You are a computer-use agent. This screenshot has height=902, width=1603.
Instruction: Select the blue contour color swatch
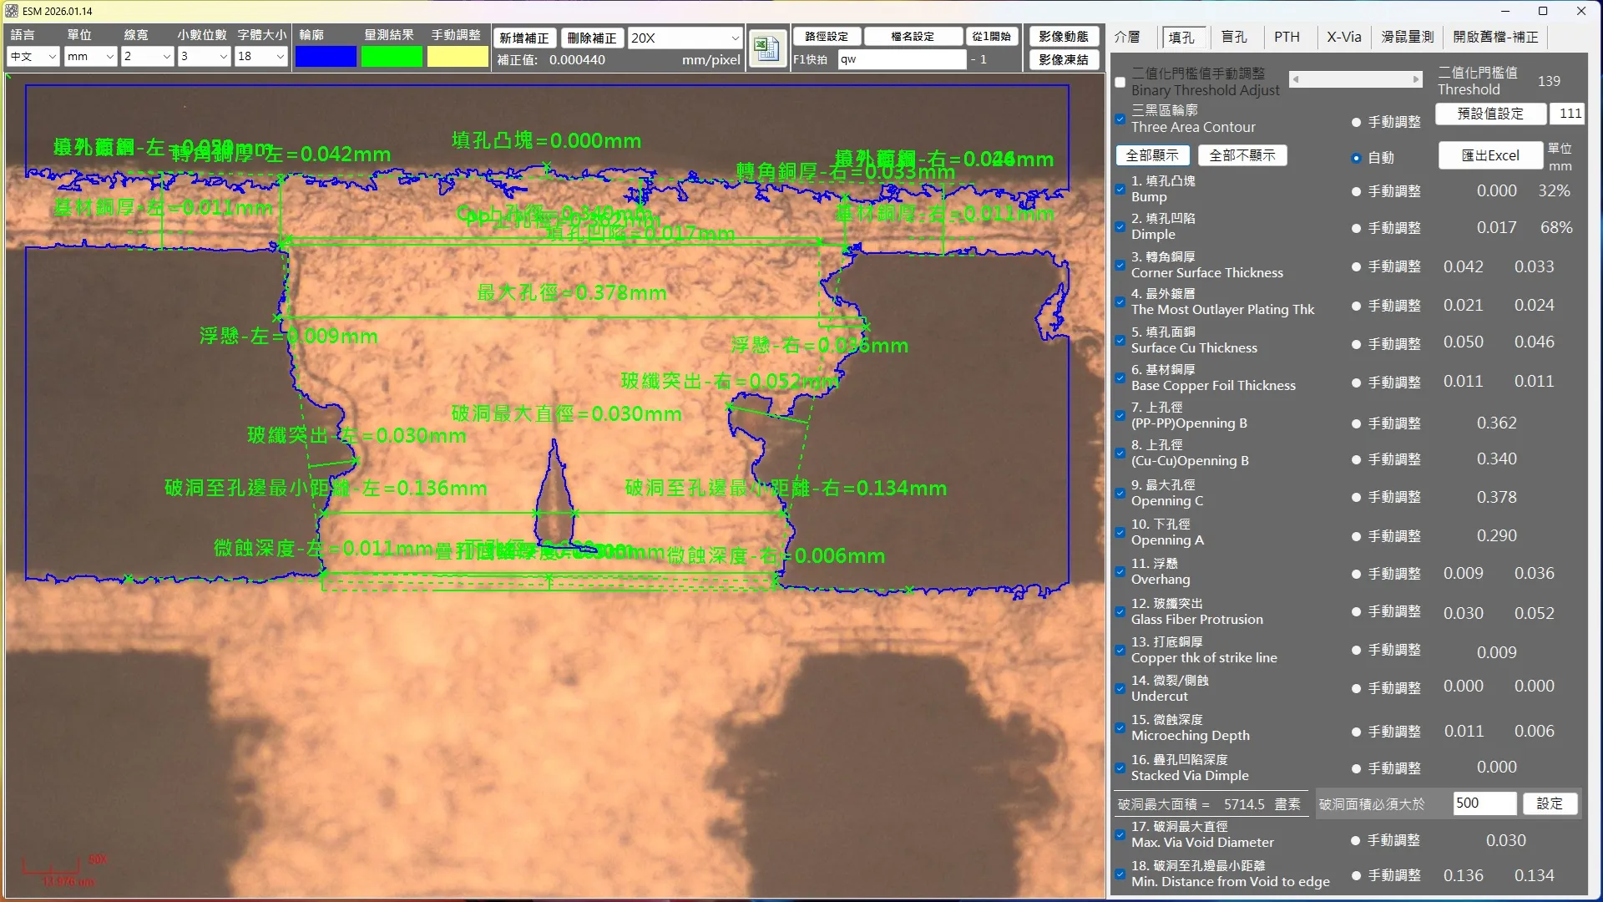tap(326, 56)
